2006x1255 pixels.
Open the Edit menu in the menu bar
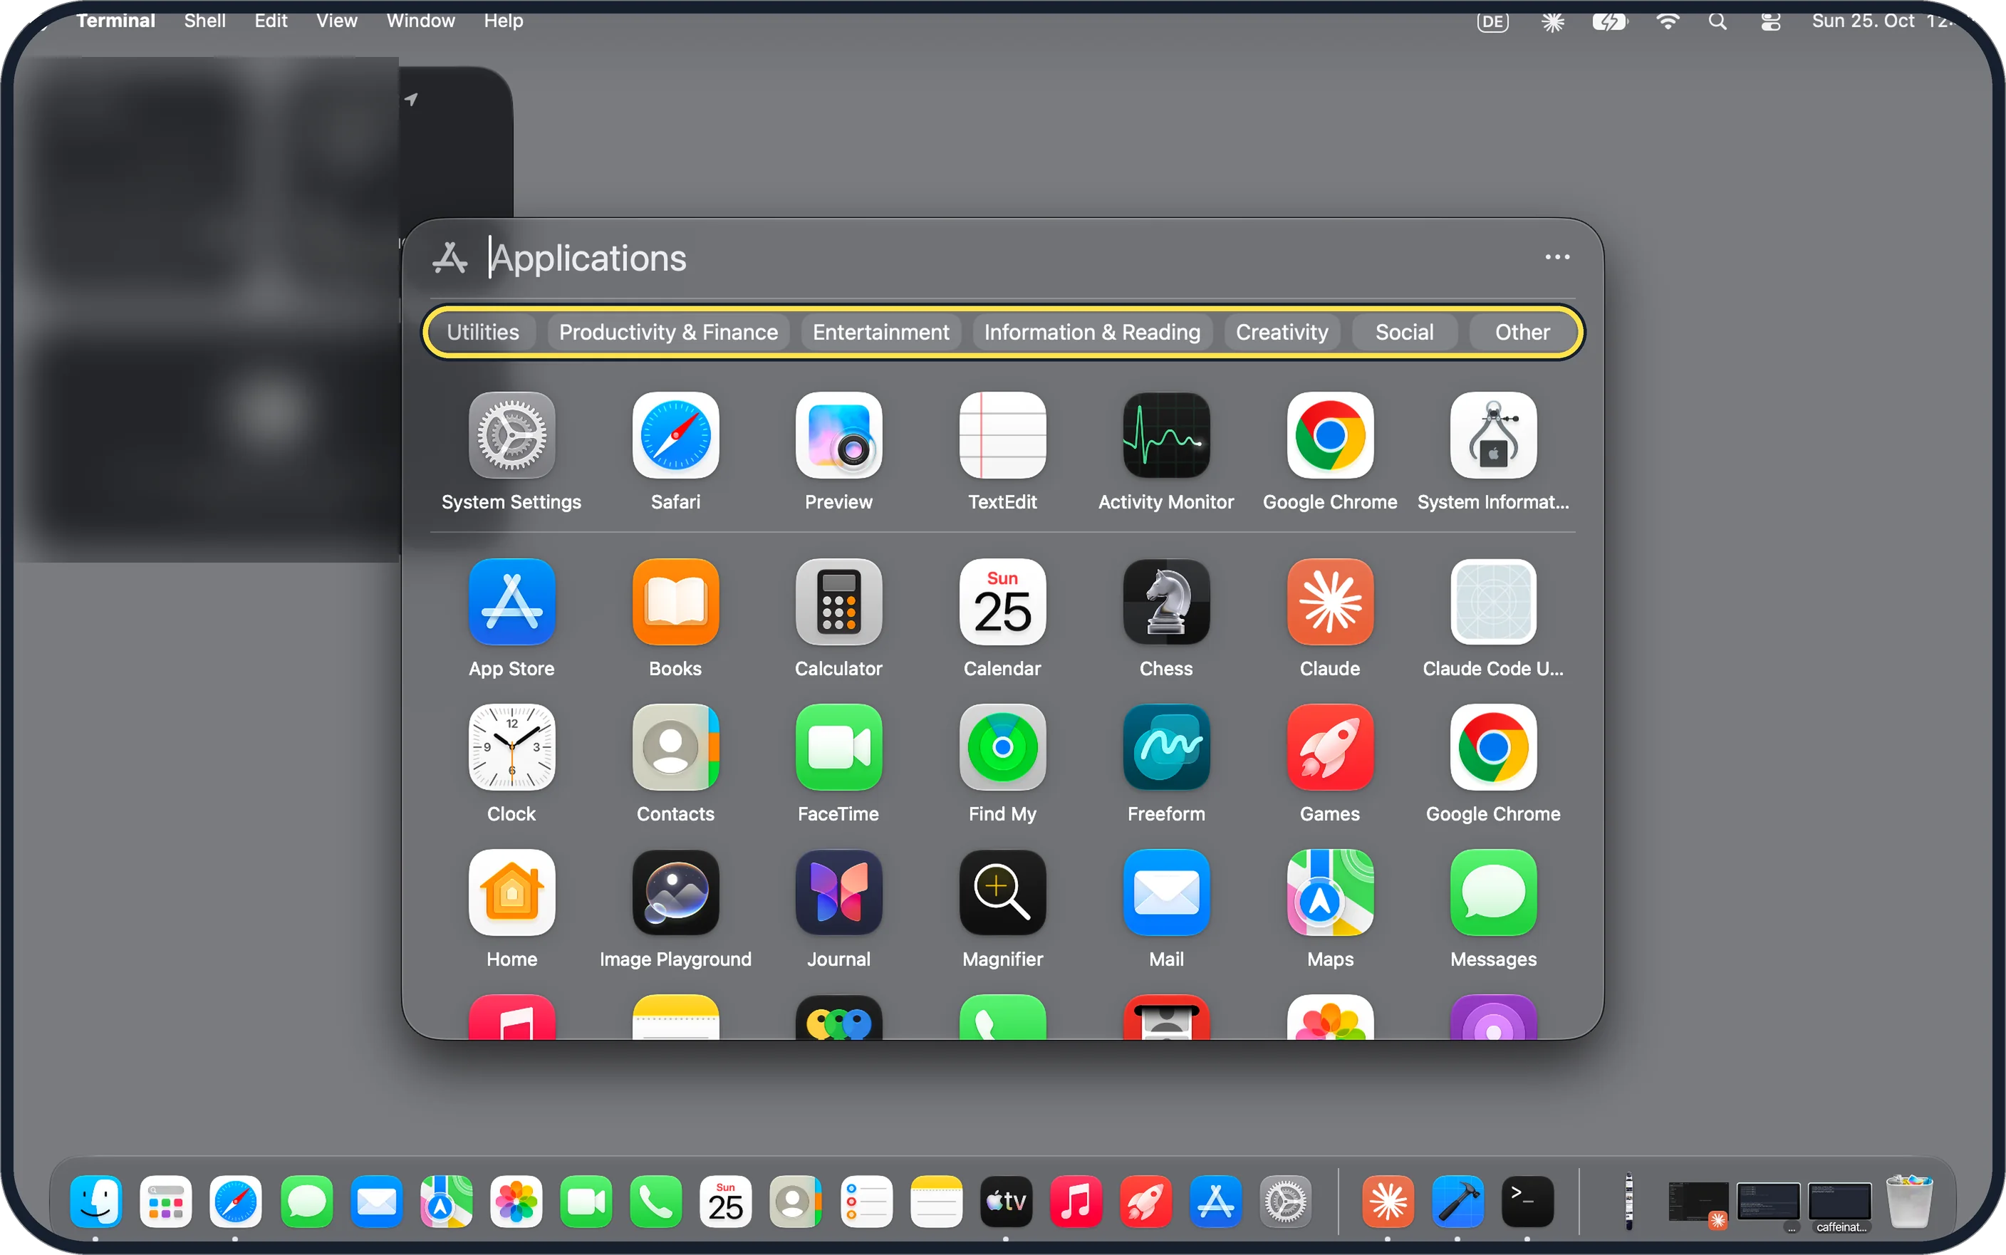(x=271, y=21)
